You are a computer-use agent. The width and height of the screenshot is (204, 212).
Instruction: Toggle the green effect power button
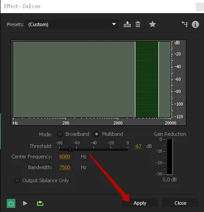point(11,204)
